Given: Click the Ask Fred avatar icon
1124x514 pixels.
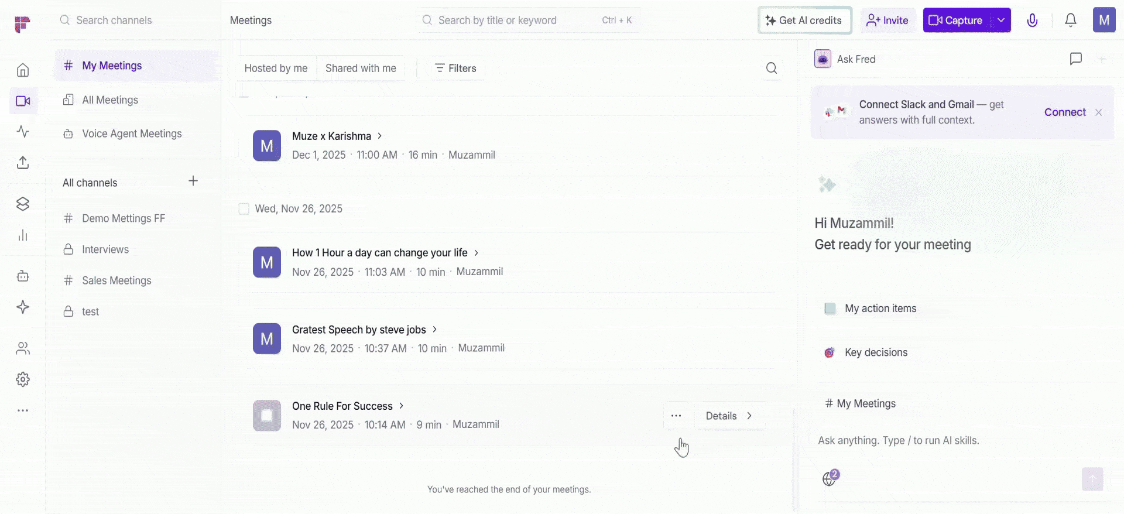Looking at the screenshot, I should click(823, 59).
